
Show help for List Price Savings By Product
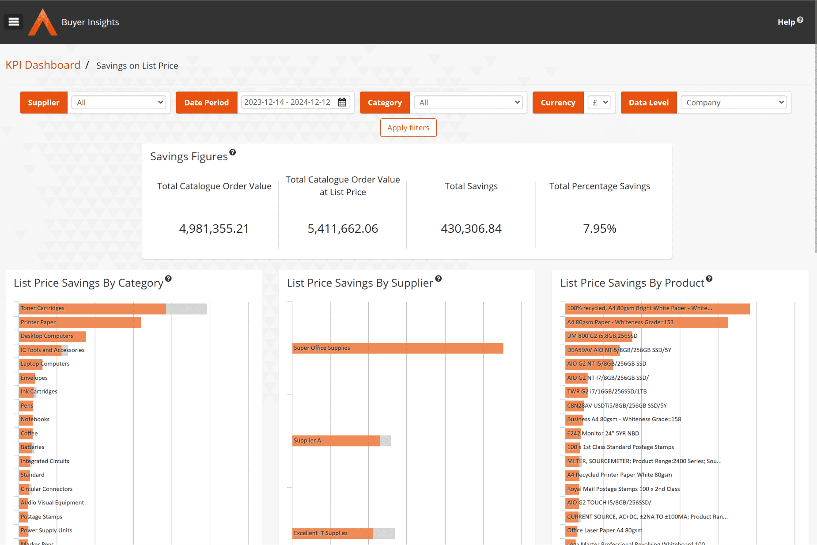(x=709, y=279)
